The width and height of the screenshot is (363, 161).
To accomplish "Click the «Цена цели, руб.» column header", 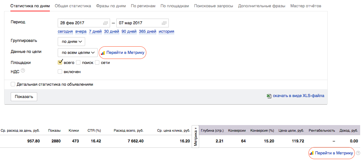I will 291,131.
